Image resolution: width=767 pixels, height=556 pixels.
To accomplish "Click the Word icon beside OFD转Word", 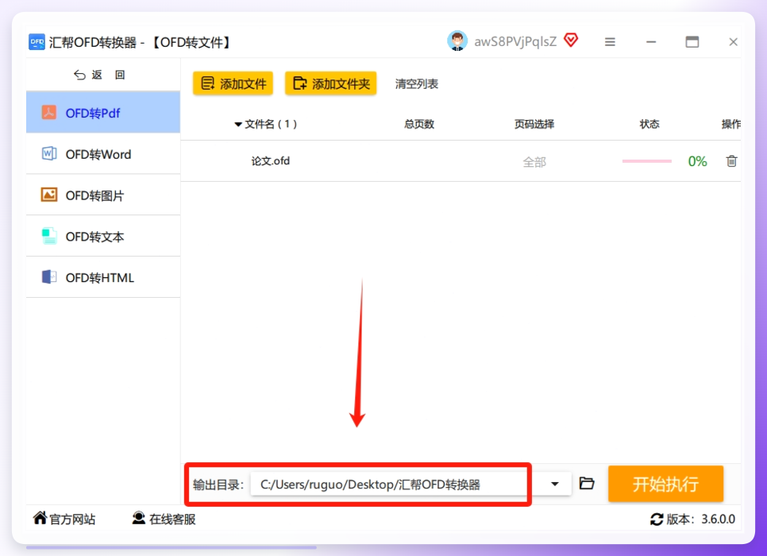I will [49, 153].
